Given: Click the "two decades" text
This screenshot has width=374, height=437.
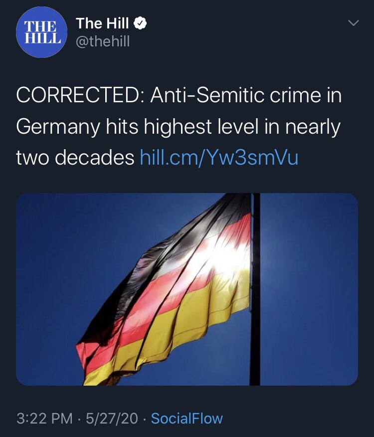Looking at the screenshot, I should 75,157.
